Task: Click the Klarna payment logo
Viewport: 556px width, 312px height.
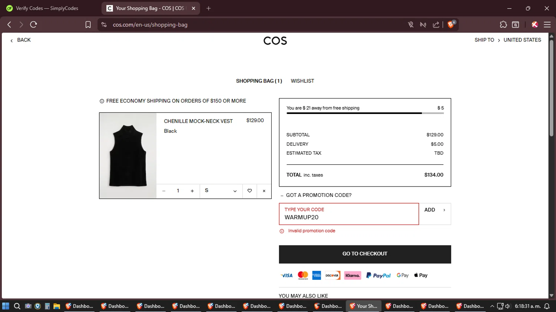Action: pos(353,275)
